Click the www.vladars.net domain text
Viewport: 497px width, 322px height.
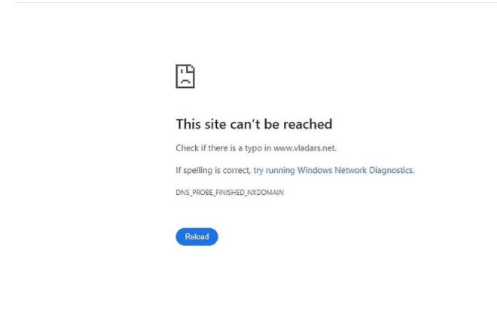[x=304, y=148]
